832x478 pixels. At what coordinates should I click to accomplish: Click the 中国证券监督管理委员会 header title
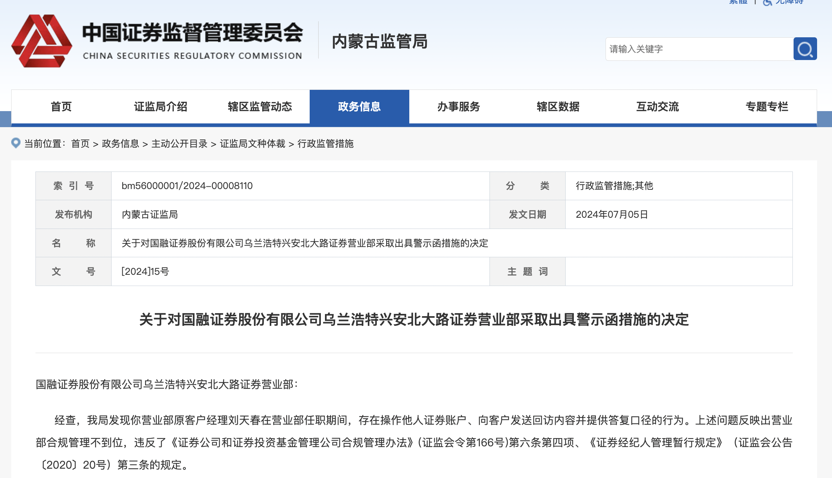click(193, 33)
